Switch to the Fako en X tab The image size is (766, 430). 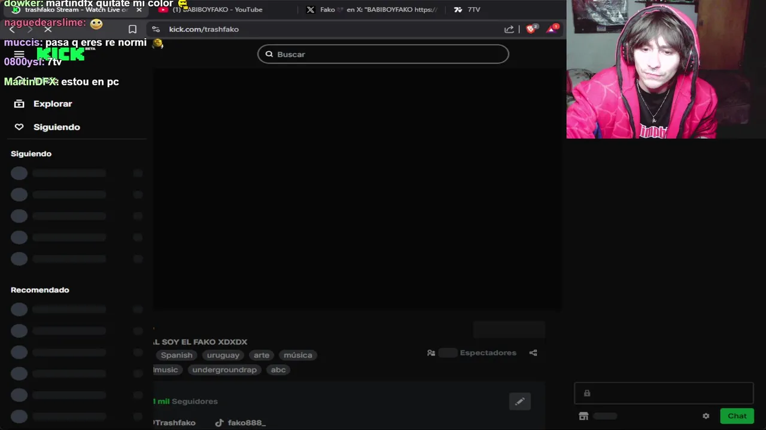(x=372, y=10)
